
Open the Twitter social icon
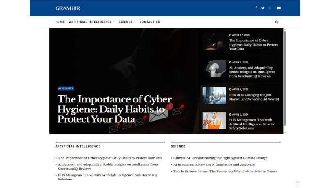[263, 8]
